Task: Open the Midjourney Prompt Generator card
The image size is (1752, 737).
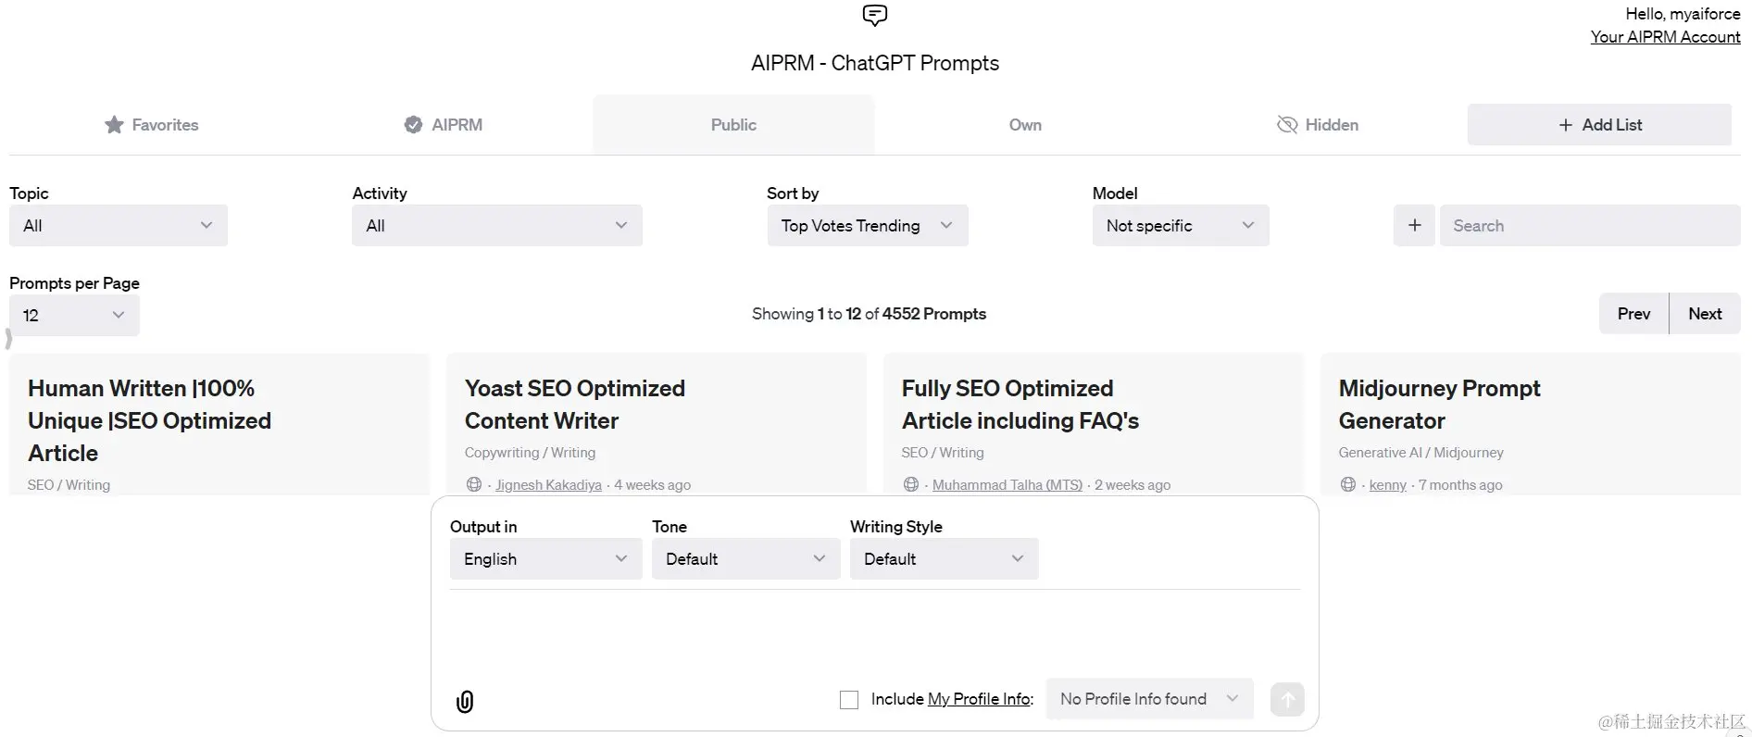Action: [1531, 424]
